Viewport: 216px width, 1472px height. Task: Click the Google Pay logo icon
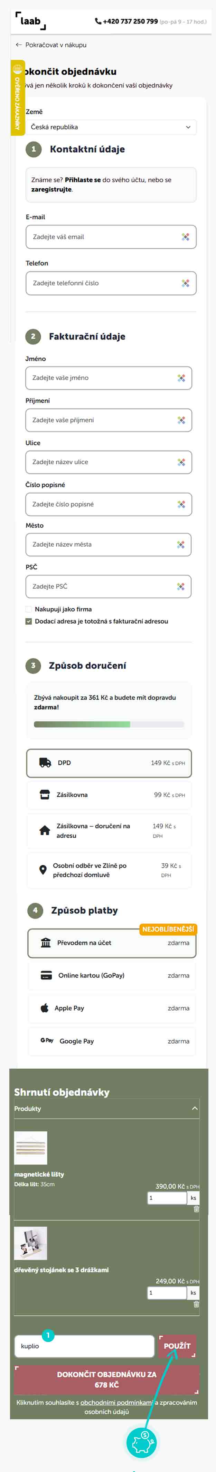coord(47,1040)
